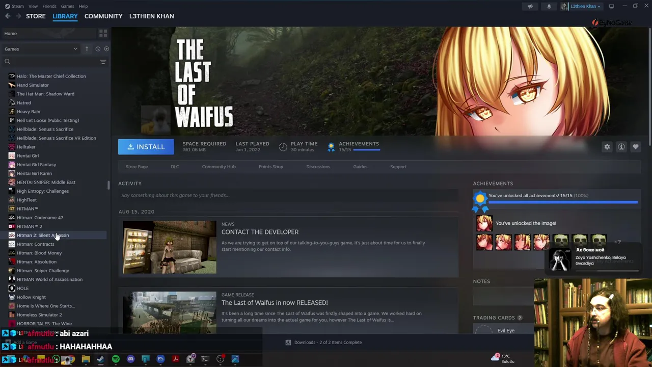The image size is (652, 367).
Task: Open the notifications bell
Action: pyautogui.click(x=549, y=6)
